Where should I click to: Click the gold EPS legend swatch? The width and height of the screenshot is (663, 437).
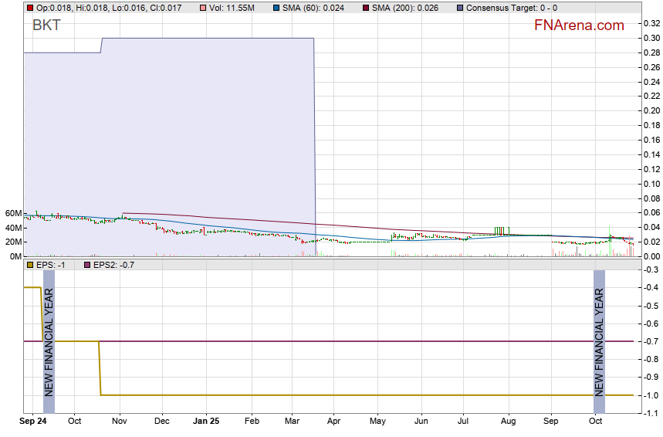click(x=29, y=265)
